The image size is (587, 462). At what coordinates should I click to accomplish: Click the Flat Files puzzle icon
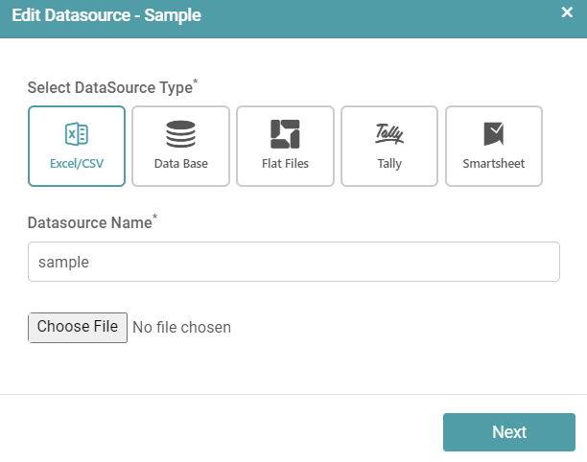point(285,134)
